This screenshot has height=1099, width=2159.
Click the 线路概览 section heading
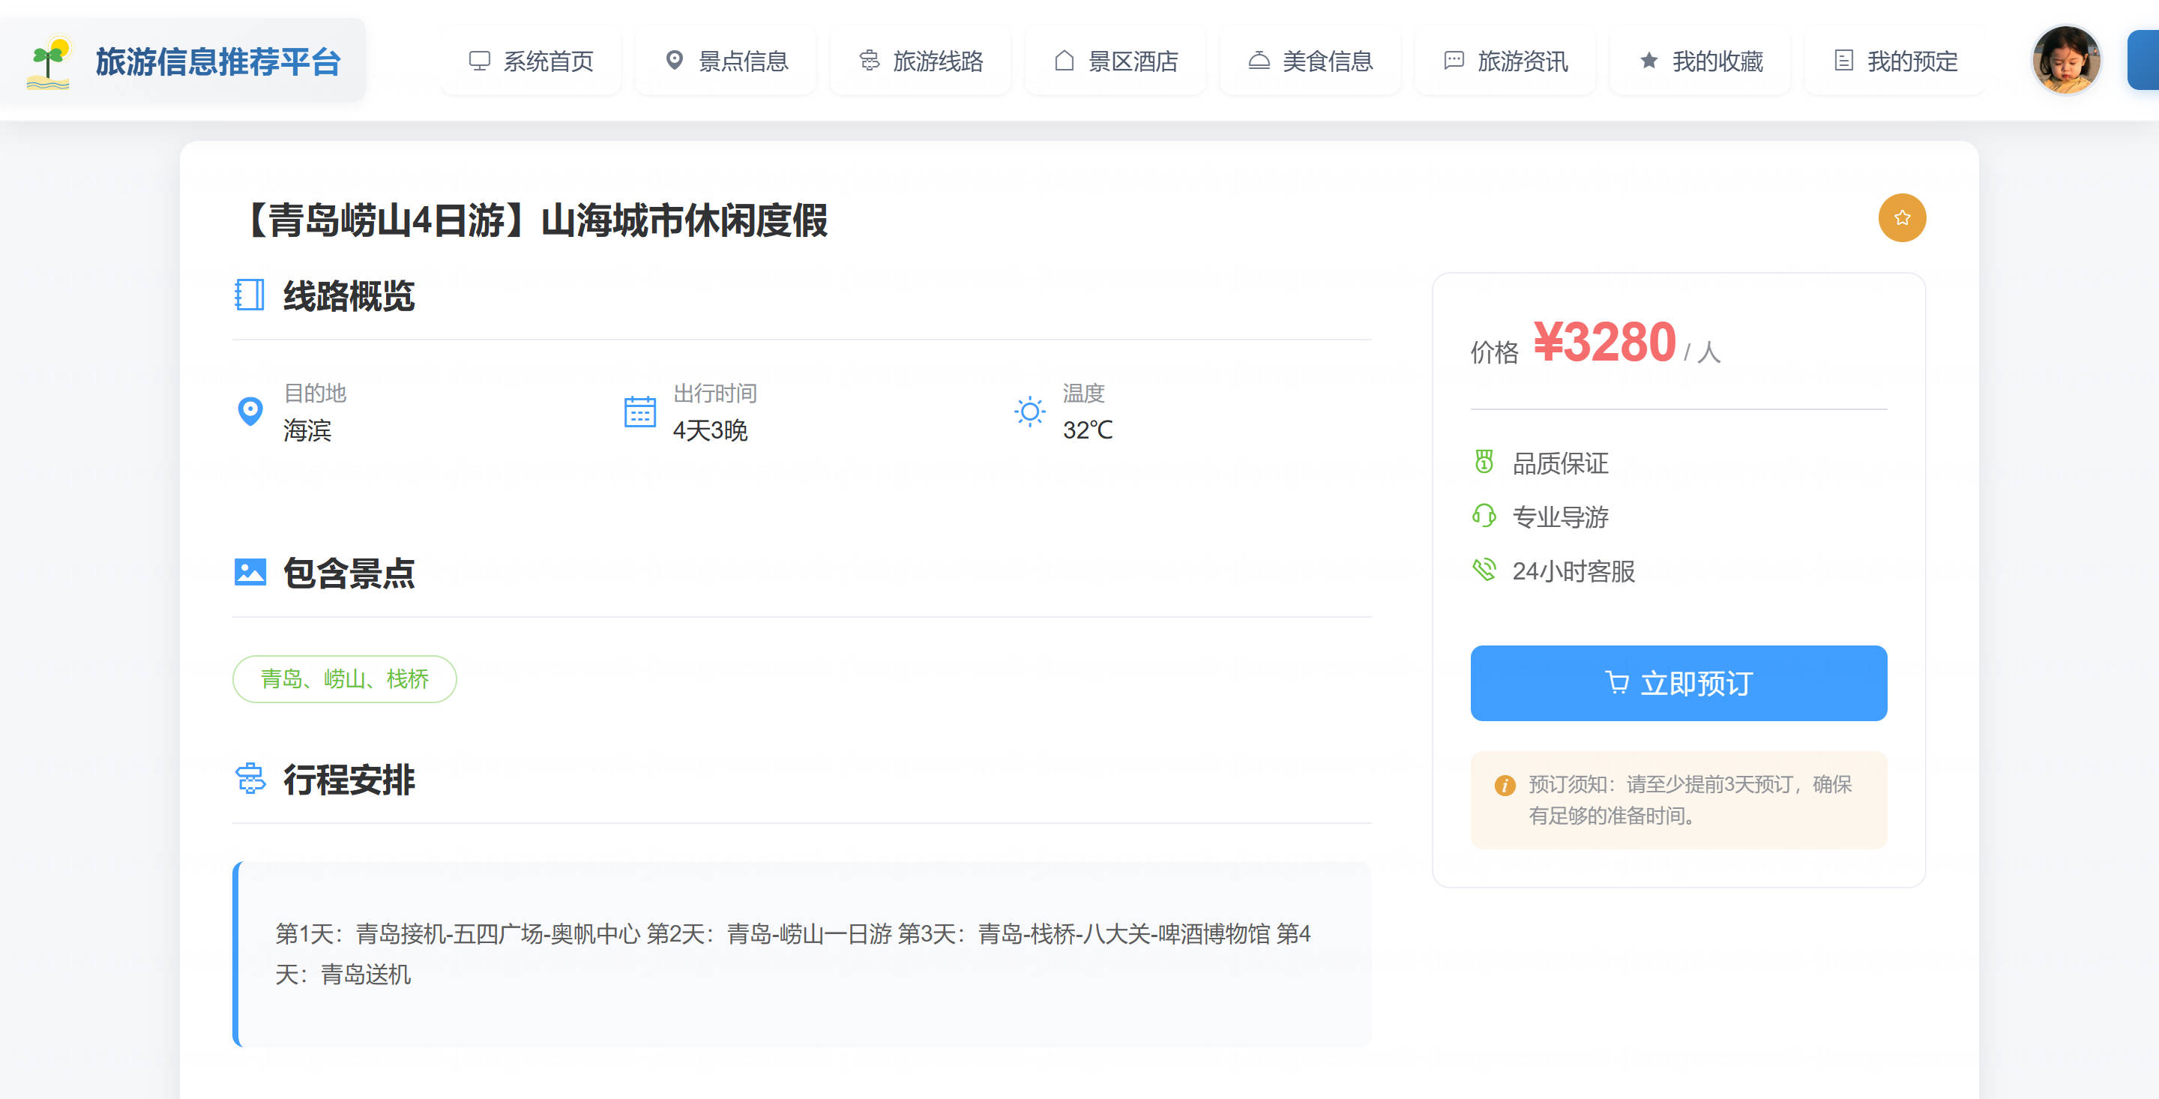click(x=349, y=295)
